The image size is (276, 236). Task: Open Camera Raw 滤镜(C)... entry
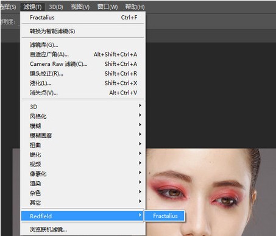click(x=83, y=64)
